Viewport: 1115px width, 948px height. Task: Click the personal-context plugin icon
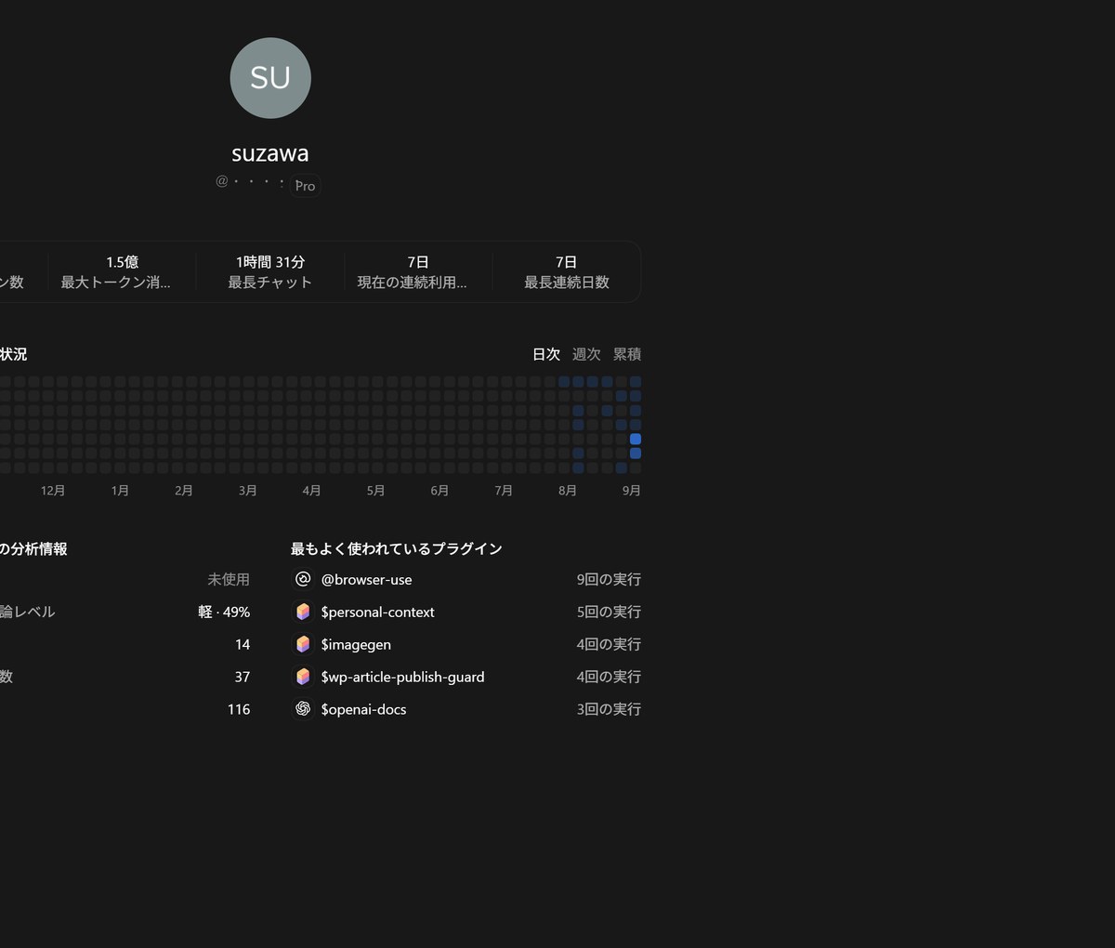click(x=303, y=612)
